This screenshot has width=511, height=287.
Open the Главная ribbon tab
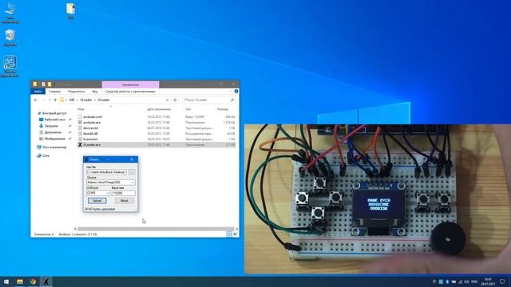[x=55, y=92]
